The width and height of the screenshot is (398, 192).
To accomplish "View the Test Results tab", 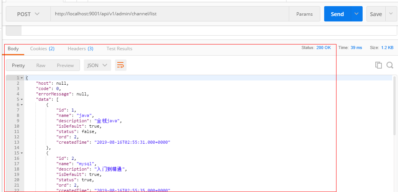I will point(119,49).
